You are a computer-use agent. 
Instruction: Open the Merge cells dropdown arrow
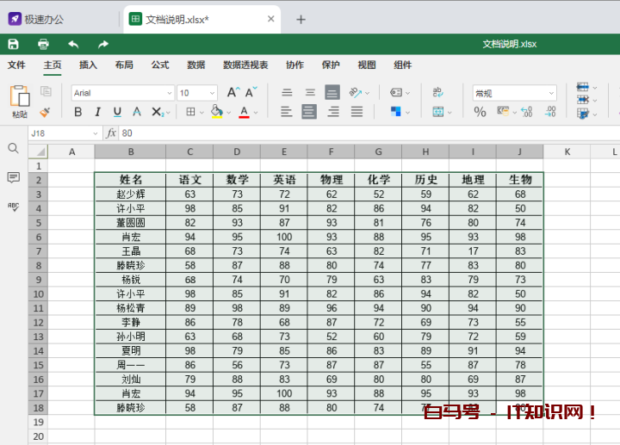[x=449, y=113]
